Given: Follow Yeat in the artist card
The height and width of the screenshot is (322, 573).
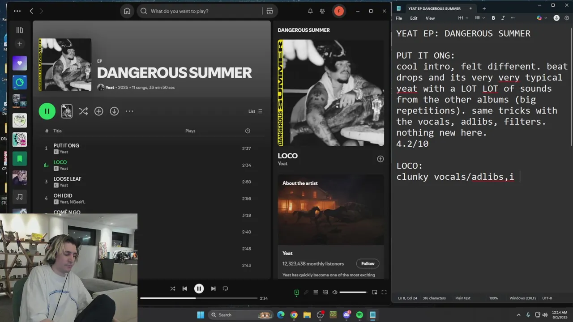Looking at the screenshot, I should coord(368,264).
